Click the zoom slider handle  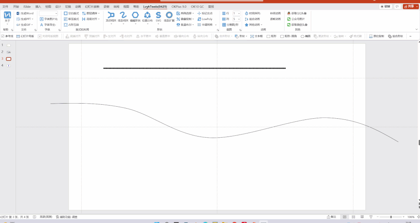click(391, 217)
